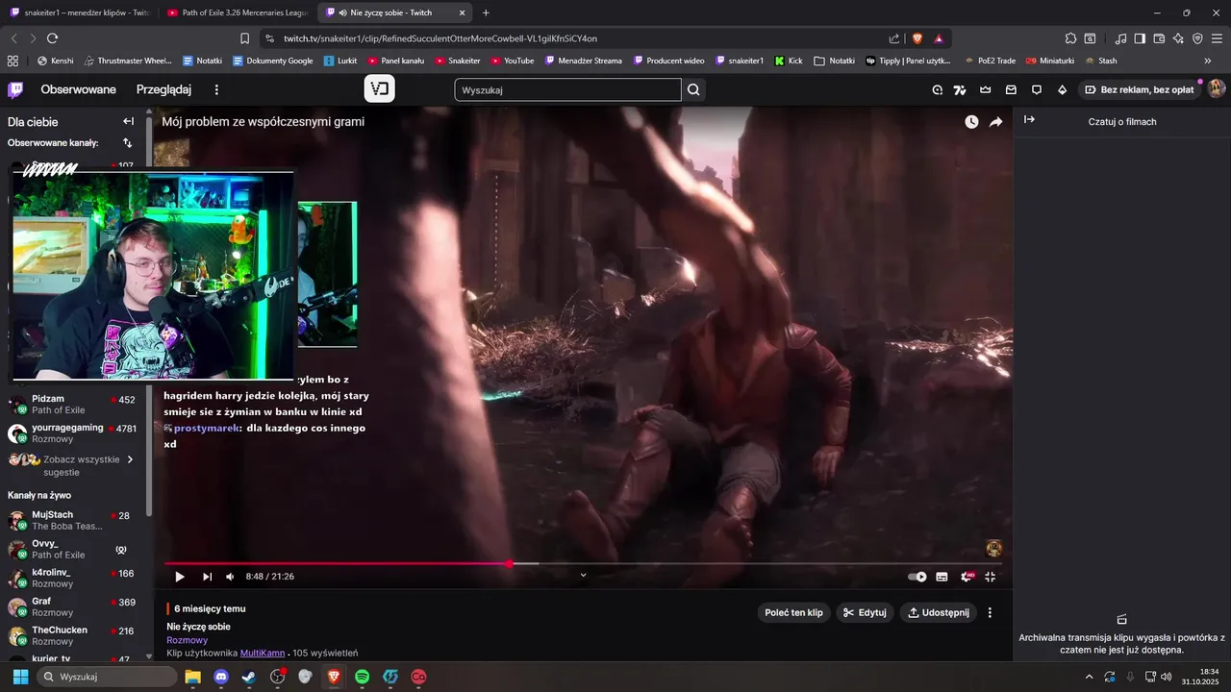Bookmark this page icon in address bar

[245, 38]
